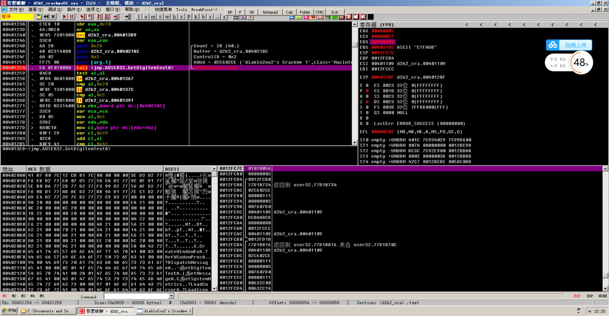Click the Step into toolbar icon
The height and width of the screenshot is (316, 609).
click(83, 17)
